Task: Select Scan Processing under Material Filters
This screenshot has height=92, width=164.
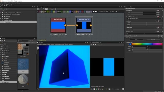Action: point(7,68)
